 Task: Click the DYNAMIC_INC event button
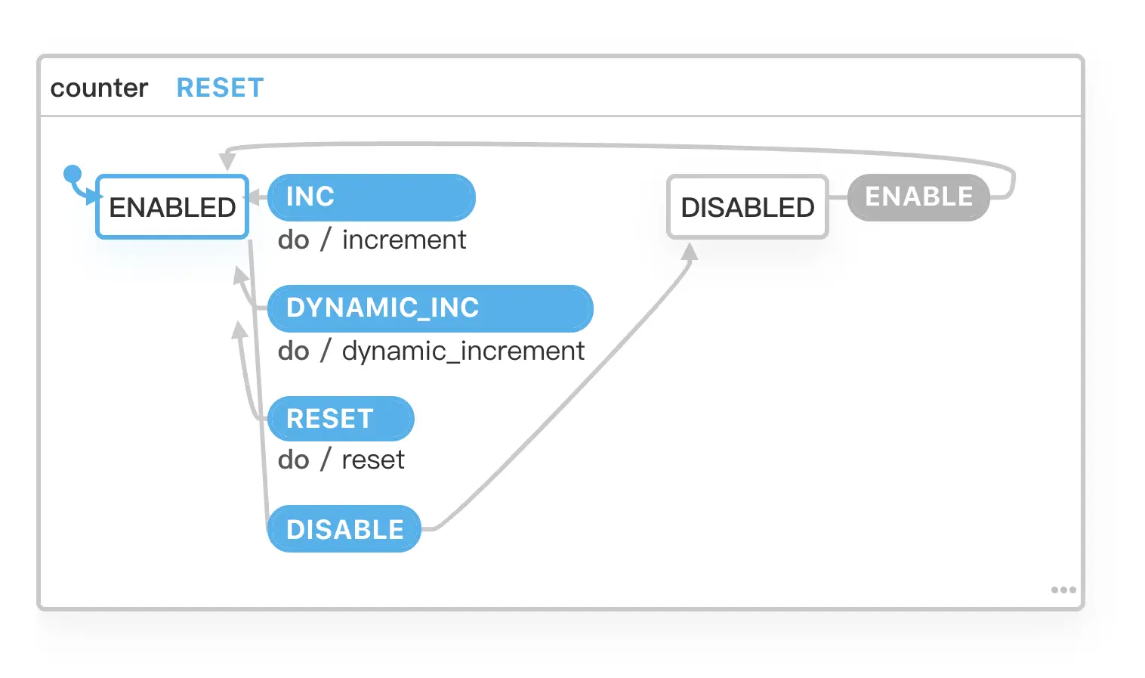click(x=431, y=308)
